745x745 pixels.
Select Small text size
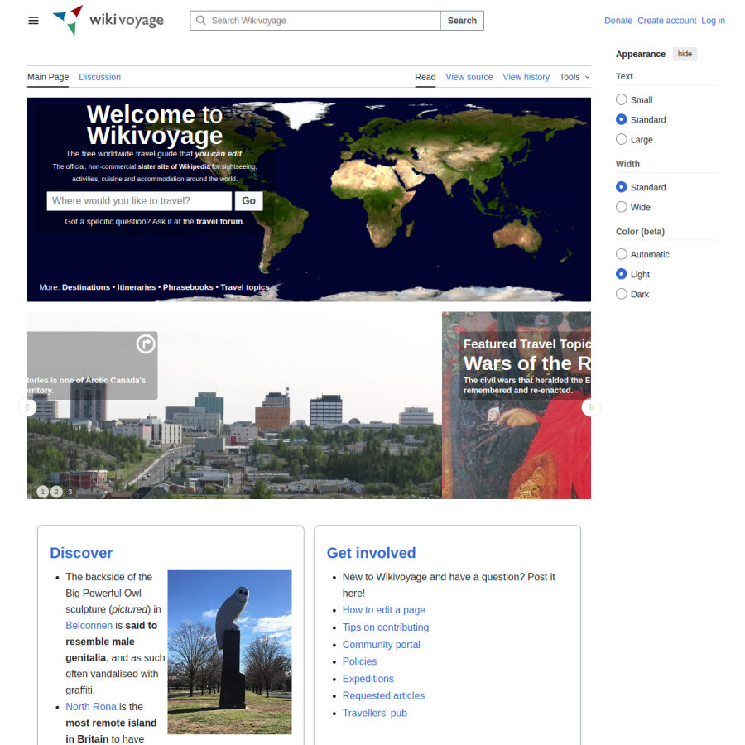pos(621,99)
